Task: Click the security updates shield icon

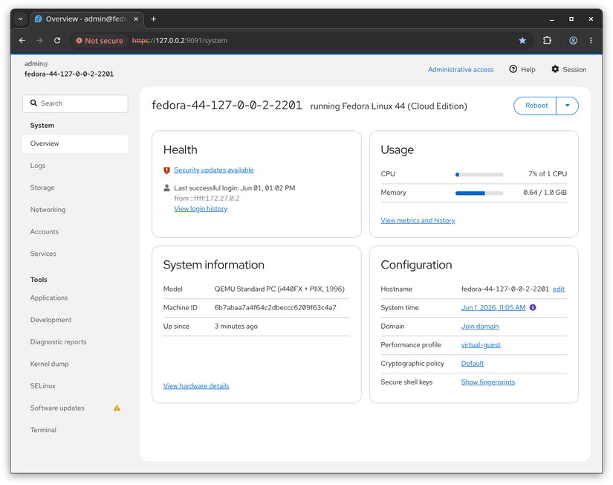Action: pos(166,170)
